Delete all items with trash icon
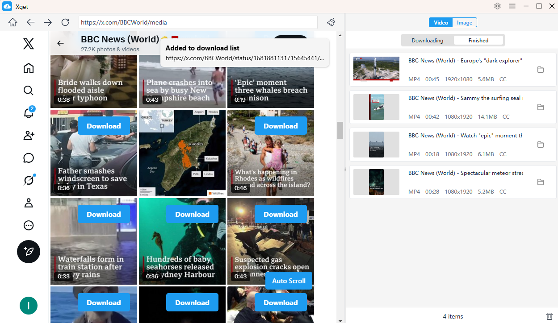The height and width of the screenshot is (323, 558). pyautogui.click(x=550, y=316)
